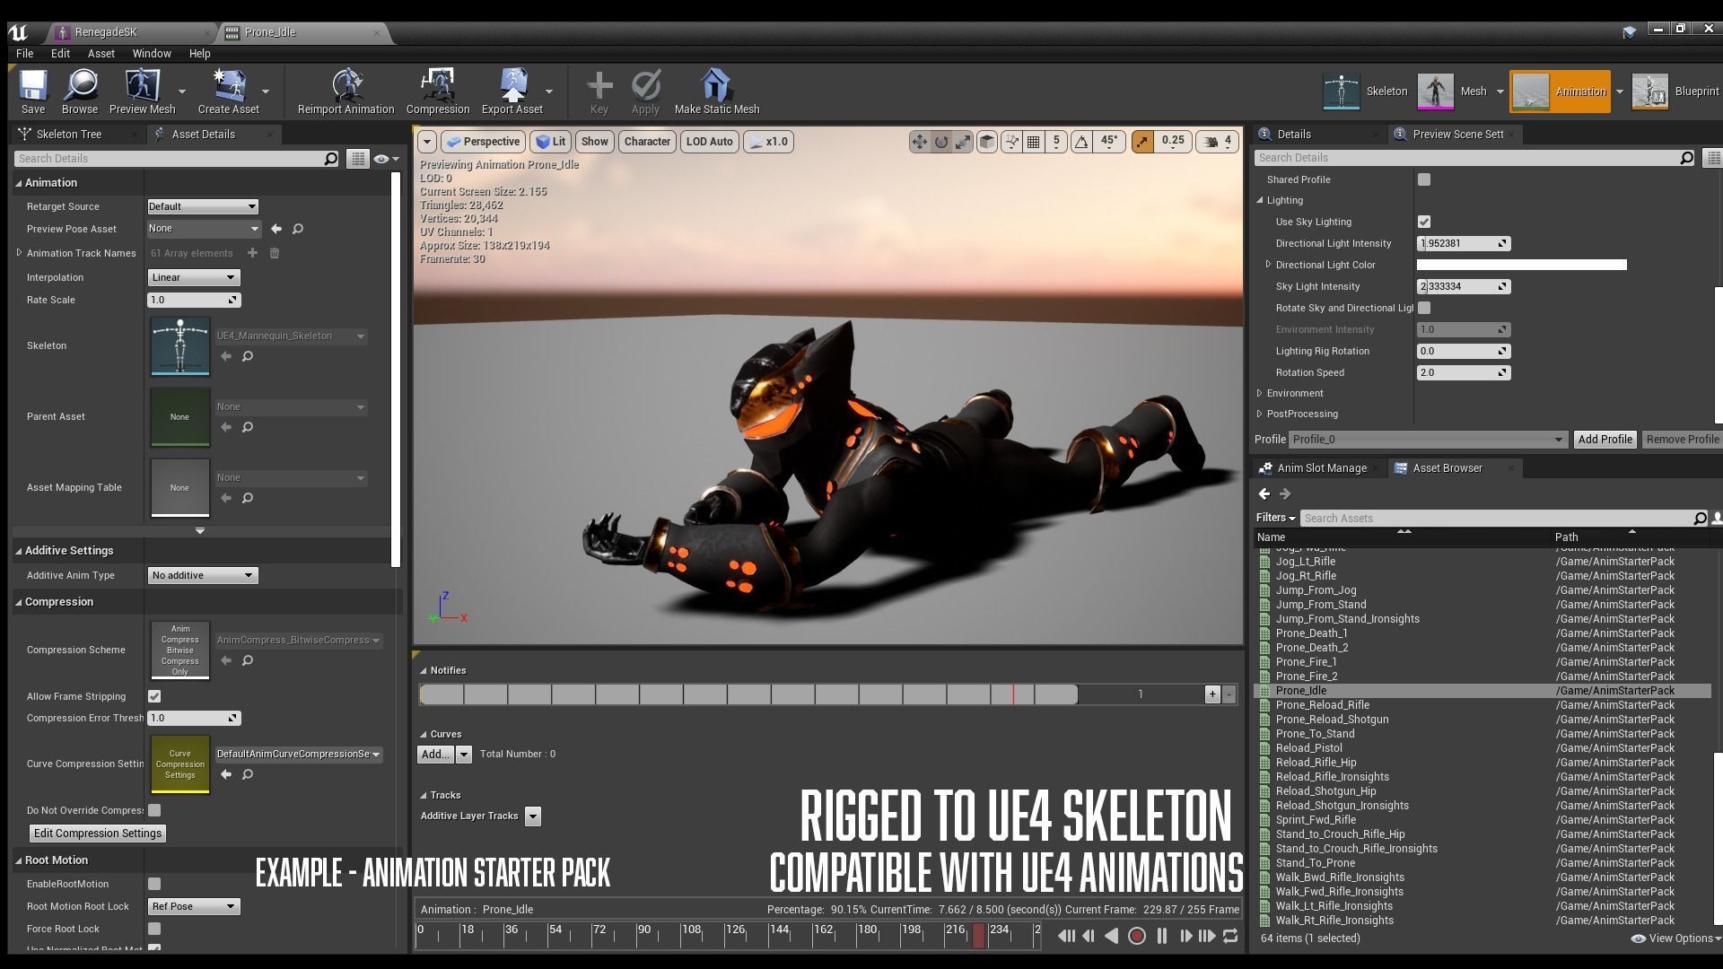Image resolution: width=1723 pixels, height=969 pixels.
Task: Open the File menu
Action: click(24, 54)
